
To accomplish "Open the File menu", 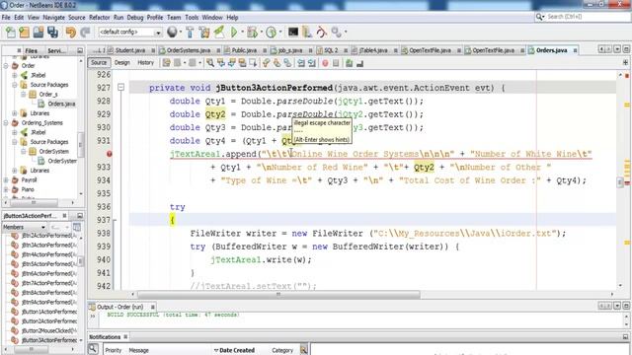I will click(x=6, y=18).
